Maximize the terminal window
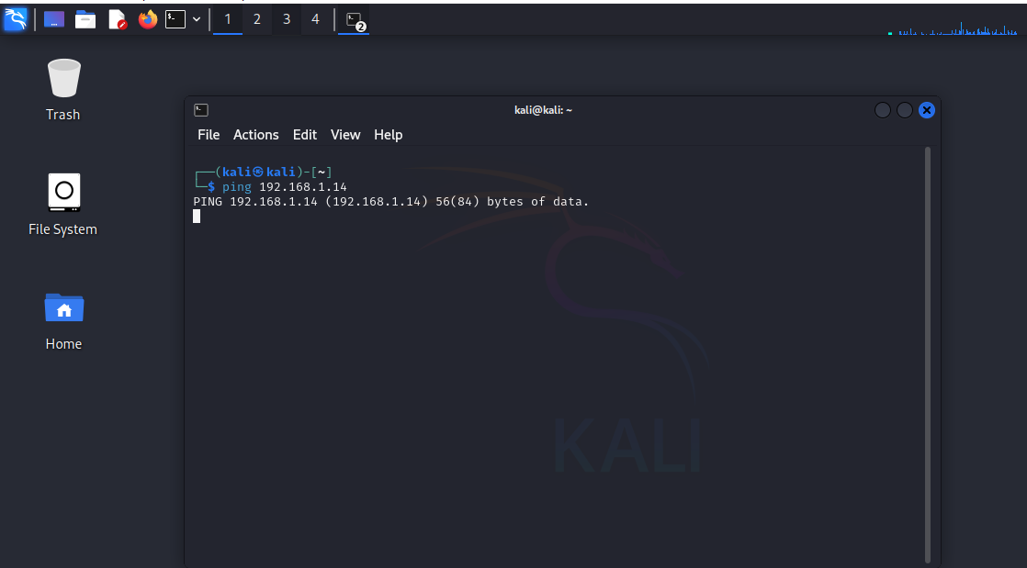1027x568 pixels. click(905, 110)
